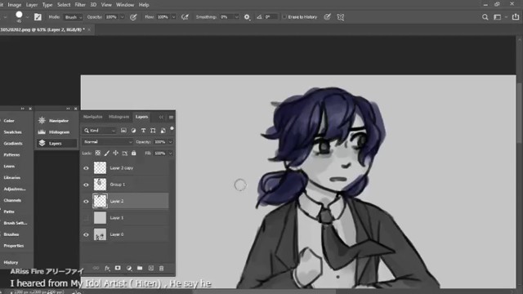Viewport: 523px width, 294px height.
Task: Open the eraser Mode Brush dropdown
Action: [x=73, y=17]
